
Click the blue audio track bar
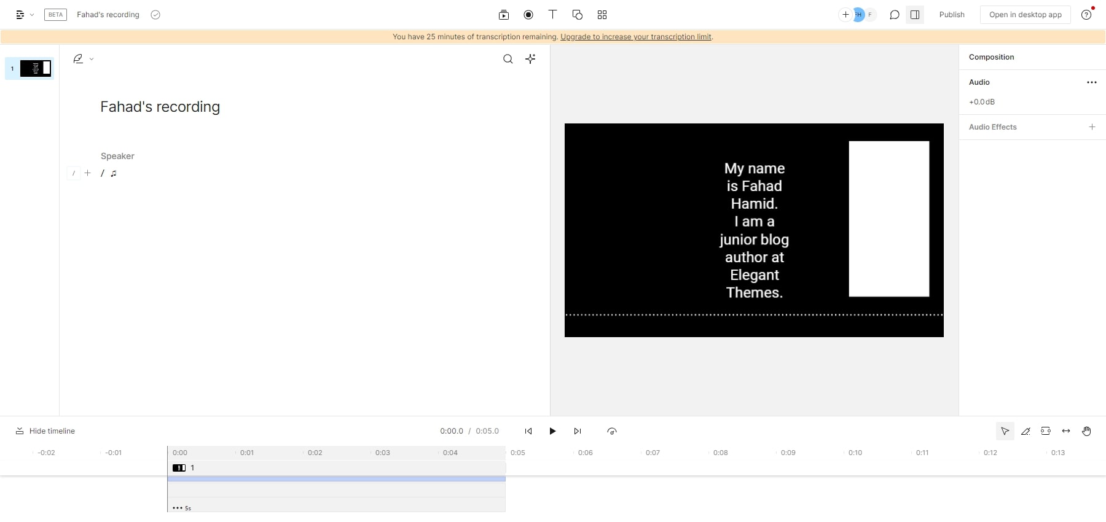(x=336, y=478)
